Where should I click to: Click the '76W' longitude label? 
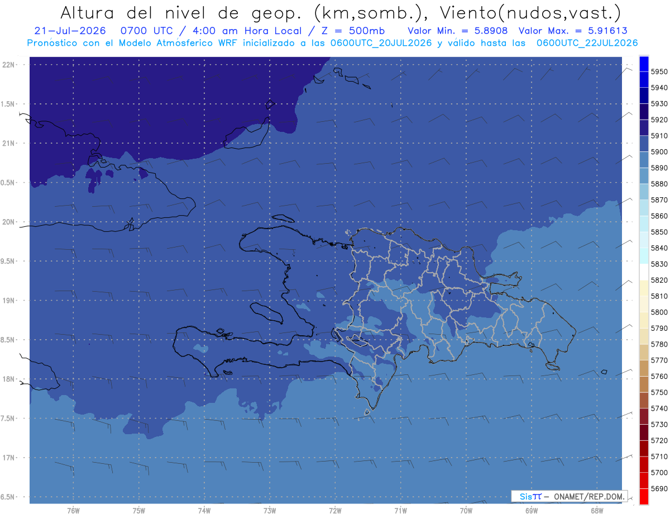73,510
